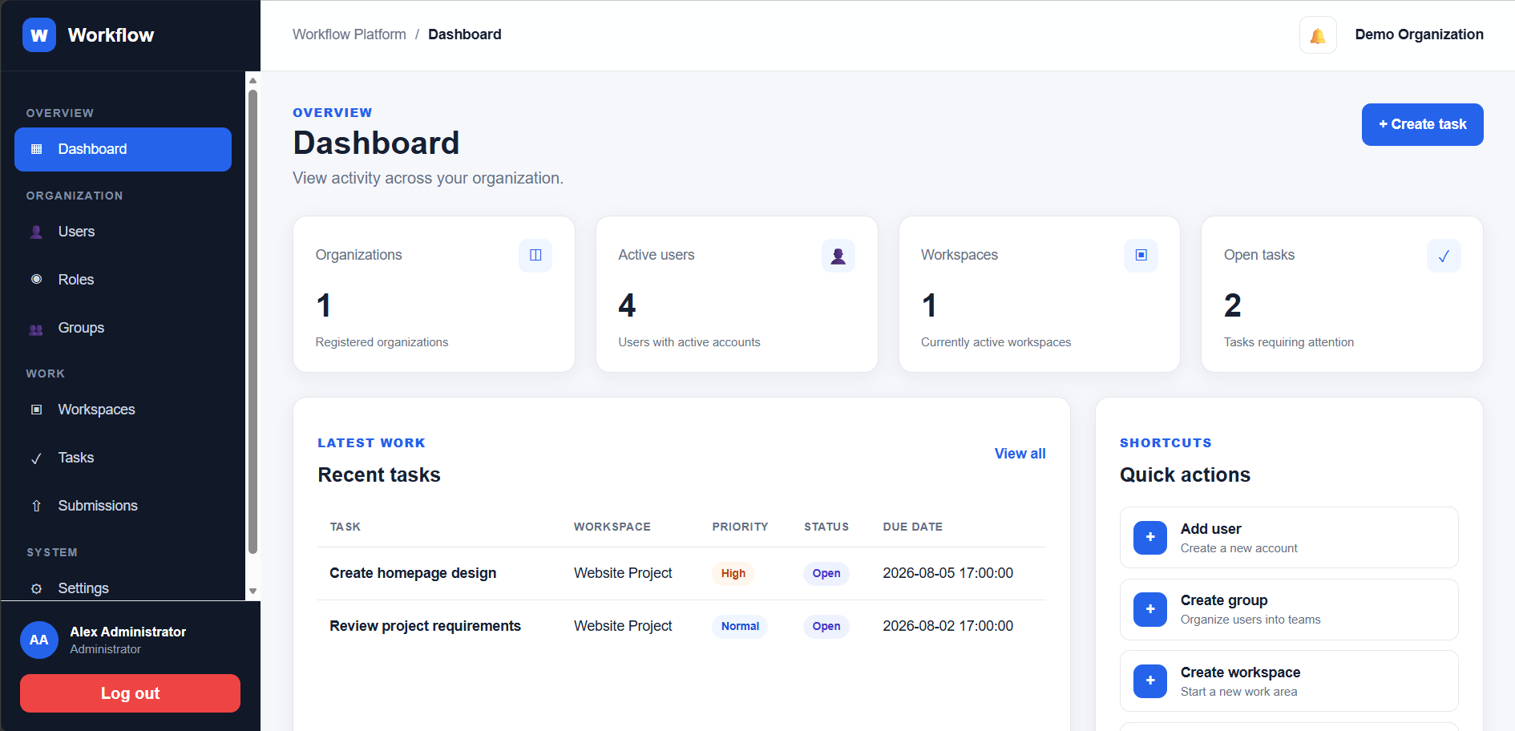Click the Demo Organization name in header
The width and height of the screenshot is (1515, 731).
1419,34
